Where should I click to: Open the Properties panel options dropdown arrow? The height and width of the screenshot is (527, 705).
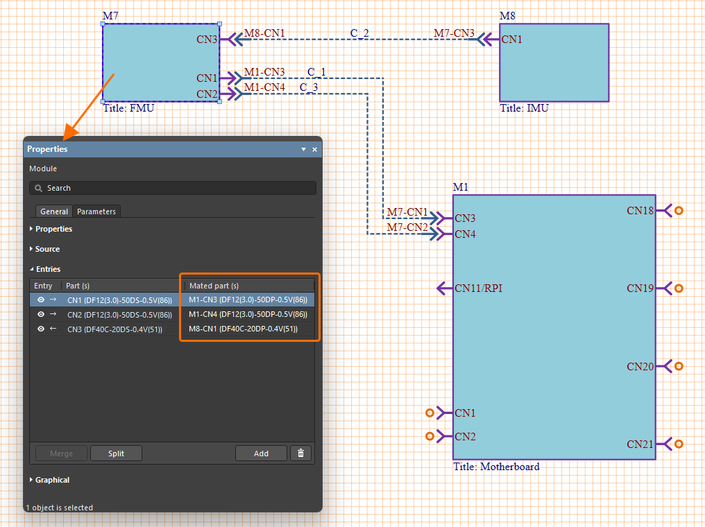pyautogui.click(x=303, y=150)
